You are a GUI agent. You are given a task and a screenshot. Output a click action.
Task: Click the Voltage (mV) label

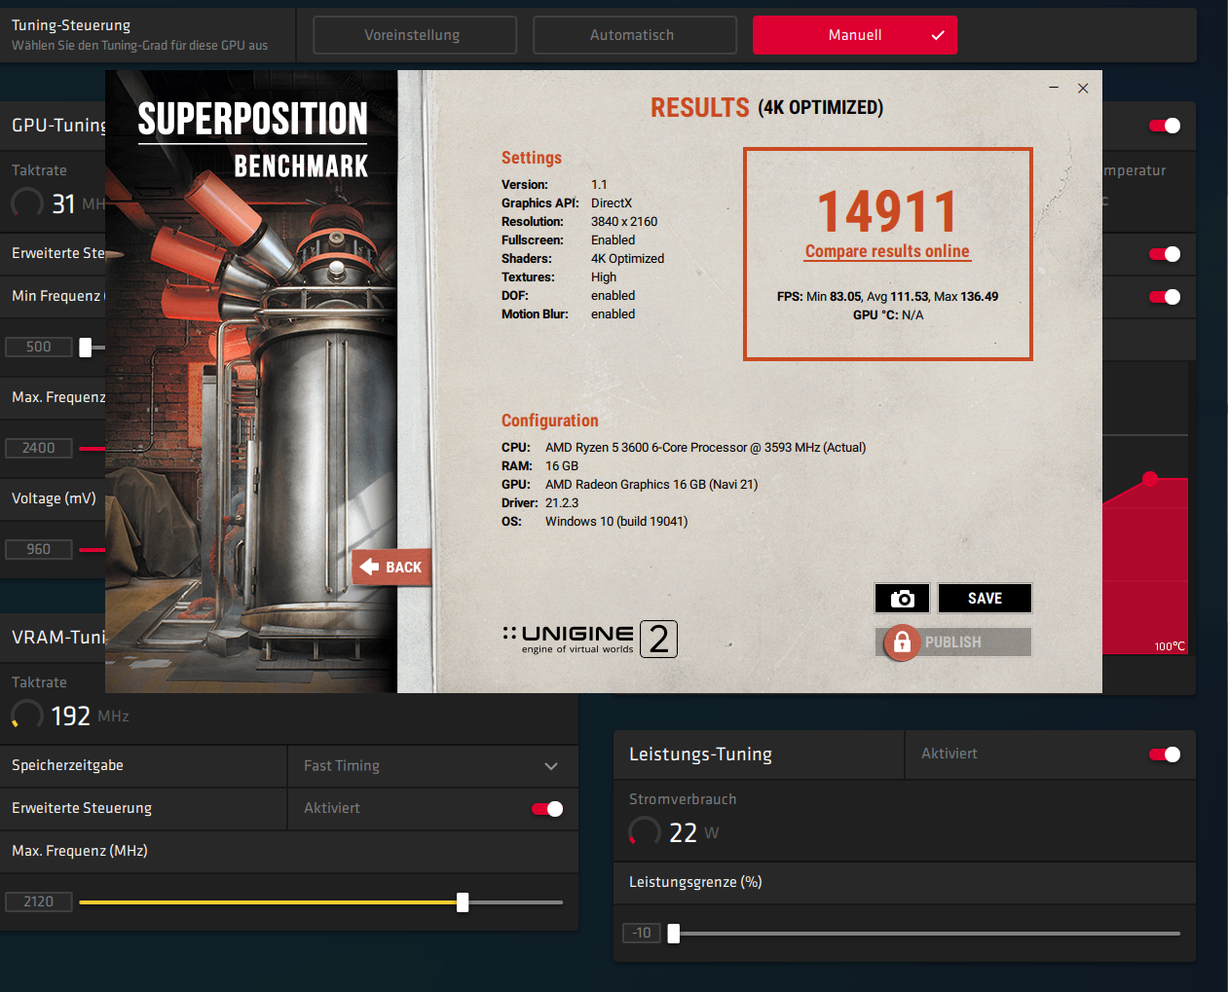tap(54, 498)
